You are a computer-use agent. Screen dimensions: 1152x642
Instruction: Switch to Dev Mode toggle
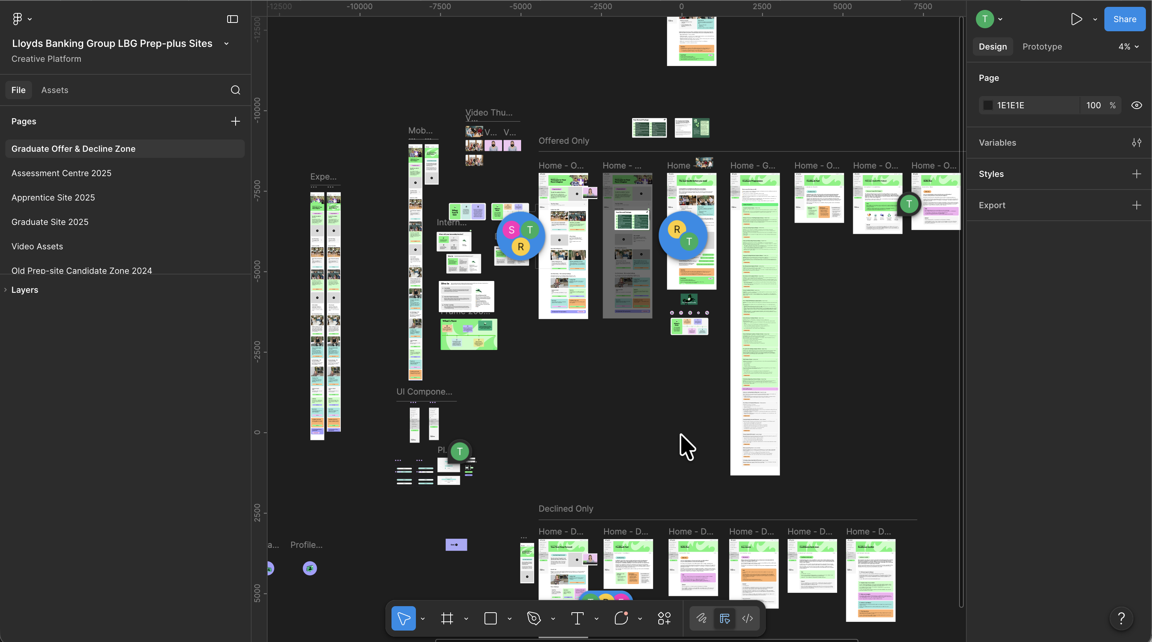point(747,618)
